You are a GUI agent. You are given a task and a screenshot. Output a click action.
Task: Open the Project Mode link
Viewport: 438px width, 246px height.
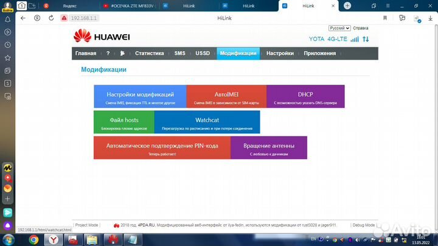[86, 225]
